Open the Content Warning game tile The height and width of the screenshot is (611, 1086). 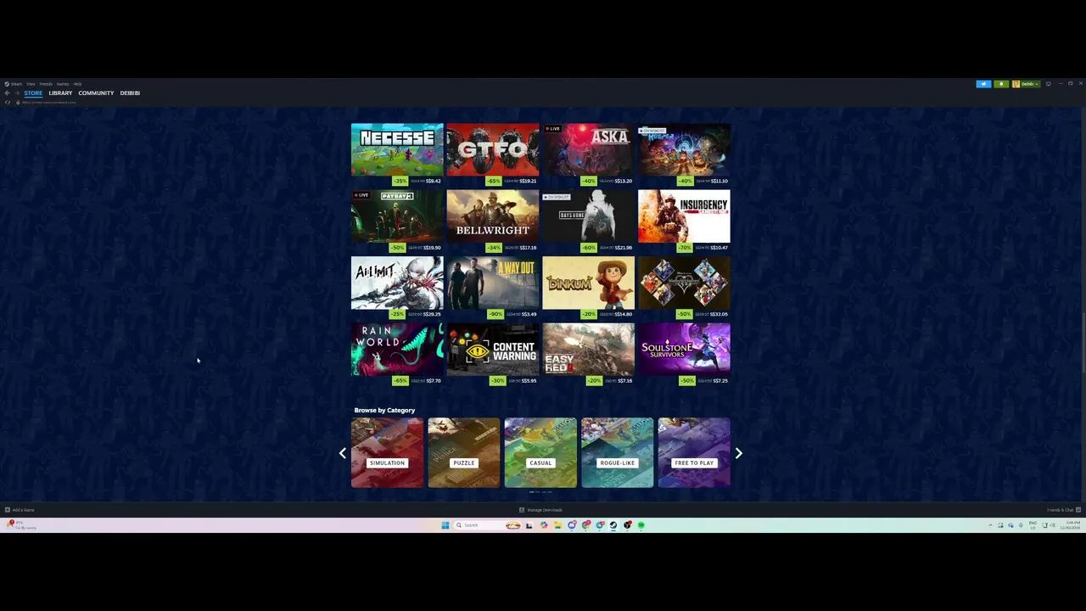click(x=492, y=349)
